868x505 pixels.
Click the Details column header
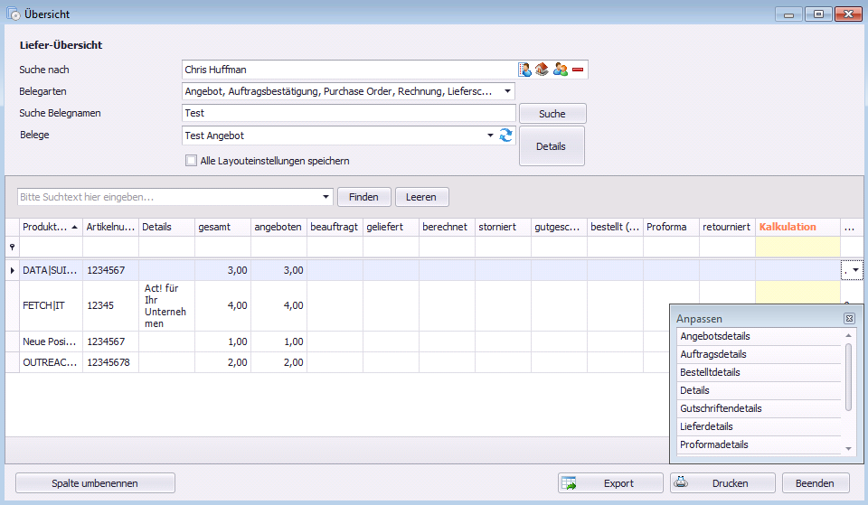[166, 227]
